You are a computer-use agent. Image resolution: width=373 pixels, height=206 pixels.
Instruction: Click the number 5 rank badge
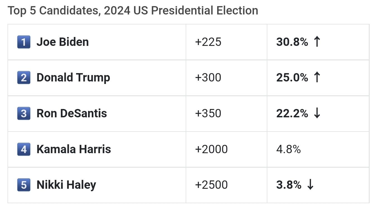tap(24, 185)
